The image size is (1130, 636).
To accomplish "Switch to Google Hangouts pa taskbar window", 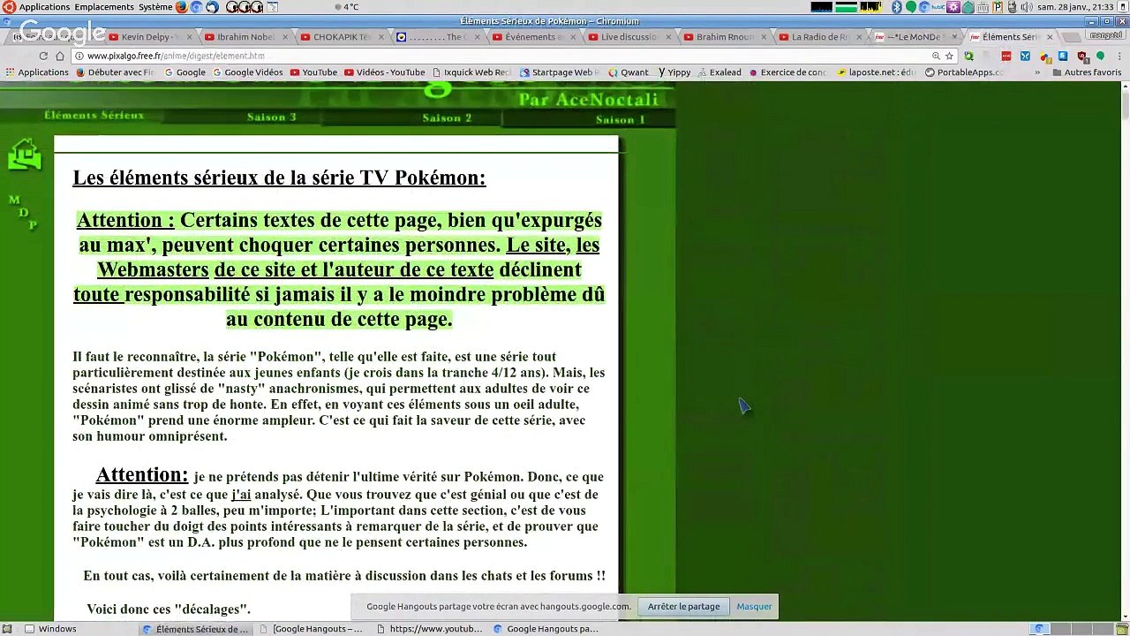I will click(x=547, y=629).
